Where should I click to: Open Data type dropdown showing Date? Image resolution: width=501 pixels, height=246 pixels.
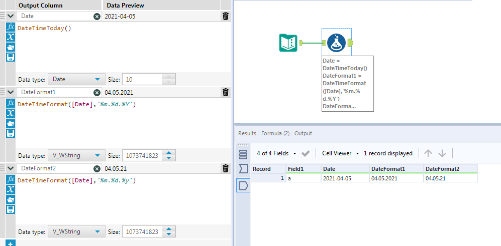tap(76, 79)
